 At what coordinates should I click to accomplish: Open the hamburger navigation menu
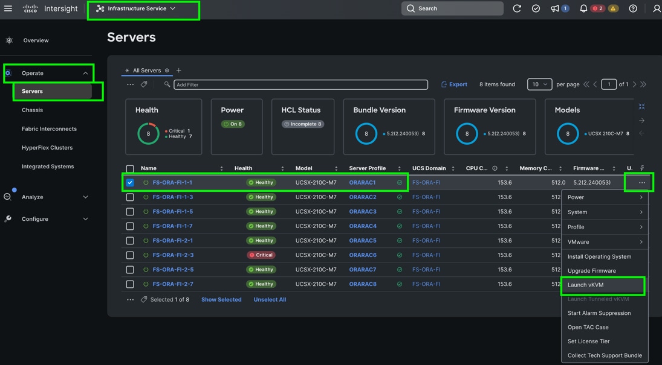(8, 8)
